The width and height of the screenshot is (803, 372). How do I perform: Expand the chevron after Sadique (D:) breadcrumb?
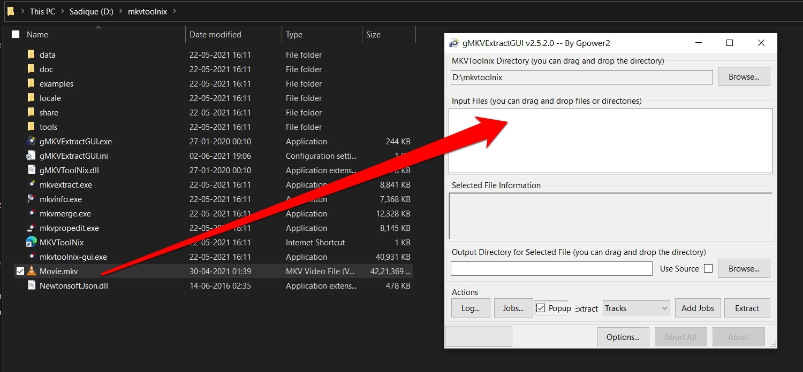click(120, 11)
